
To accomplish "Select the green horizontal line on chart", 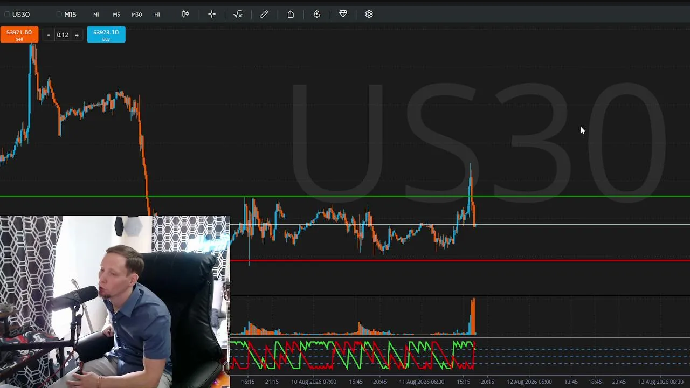I will (345, 196).
